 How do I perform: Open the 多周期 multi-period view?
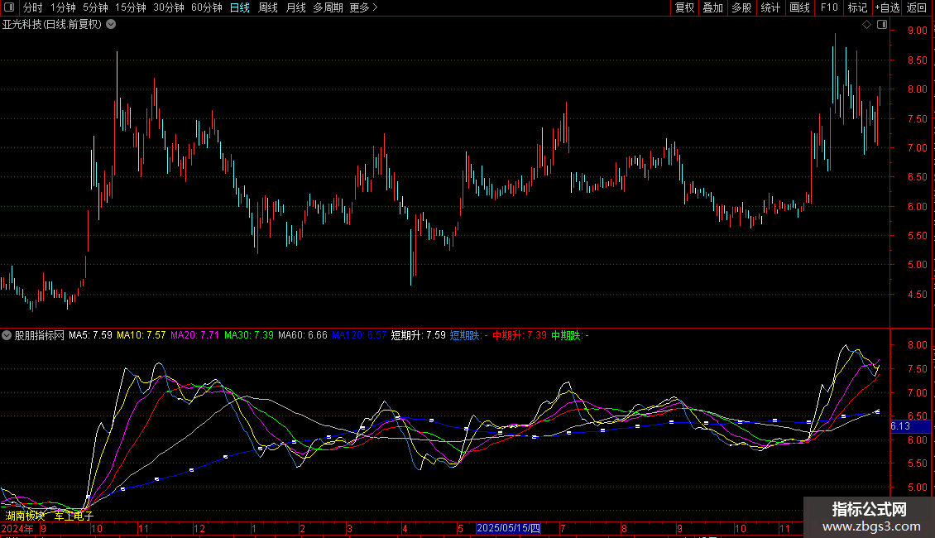click(328, 7)
